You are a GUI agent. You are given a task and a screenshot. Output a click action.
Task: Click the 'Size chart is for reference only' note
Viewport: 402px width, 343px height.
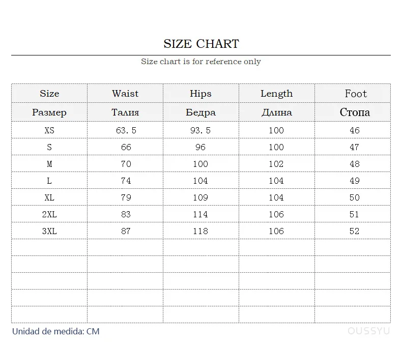pyautogui.click(x=201, y=62)
